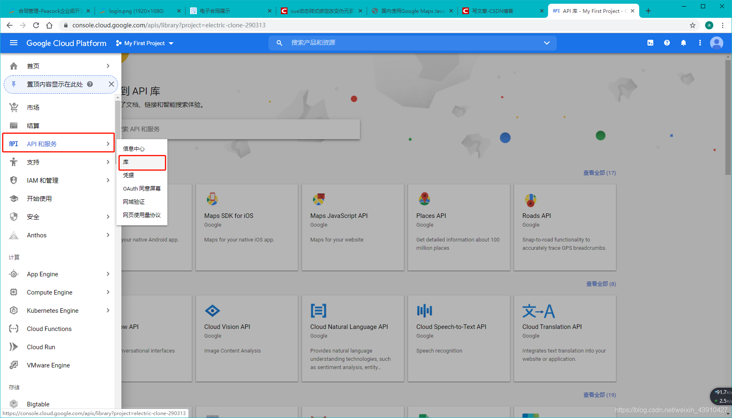Screen dimensions: 732x418
Task: Click the Bigtable icon
Action: click(x=14, y=404)
